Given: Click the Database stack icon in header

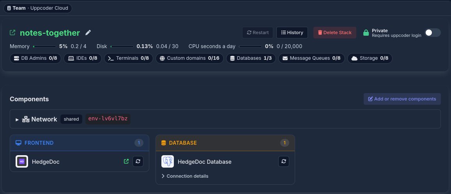Looking at the screenshot, I should pyautogui.click(x=164, y=143).
